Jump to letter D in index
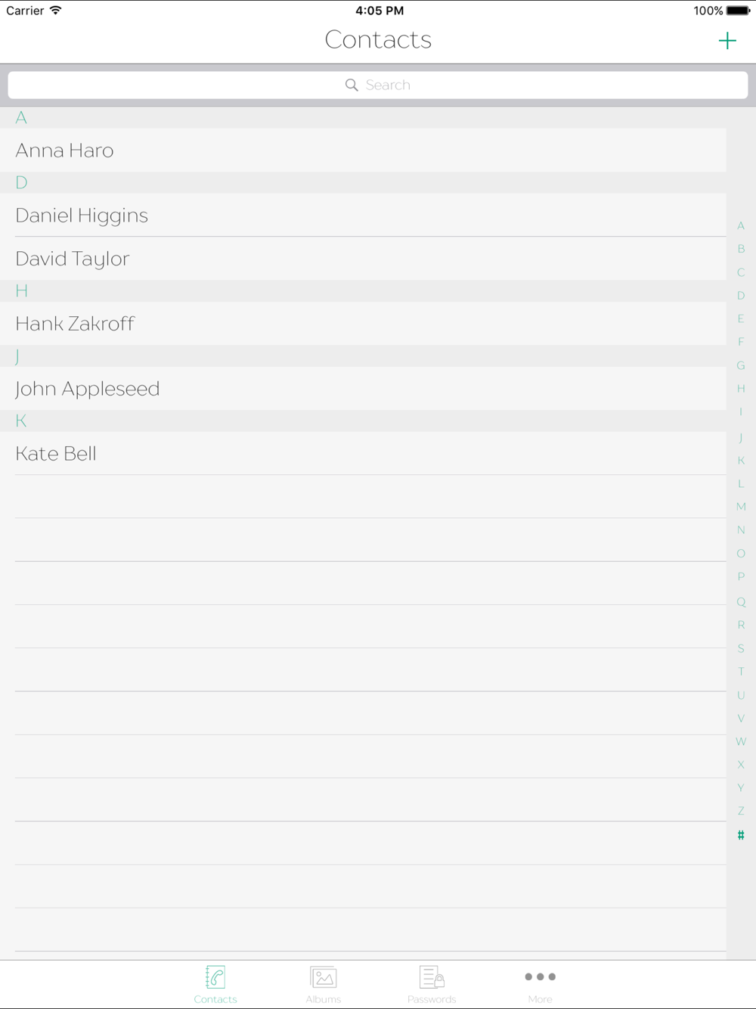Screen dimensions: 756x1009 tap(741, 296)
